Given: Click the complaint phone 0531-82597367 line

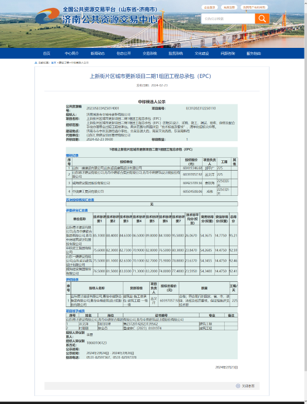Looking at the screenshot, I should 111,357.
